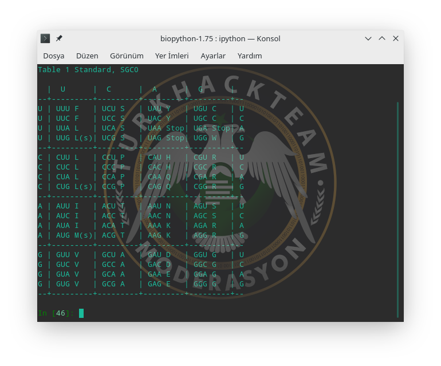Click the 'UAA Stop' codon entry
The image size is (441, 366).
(166, 128)
